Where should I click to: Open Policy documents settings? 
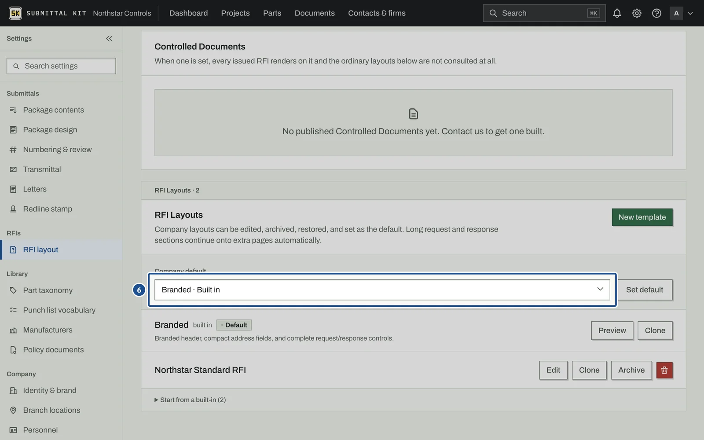61,350
